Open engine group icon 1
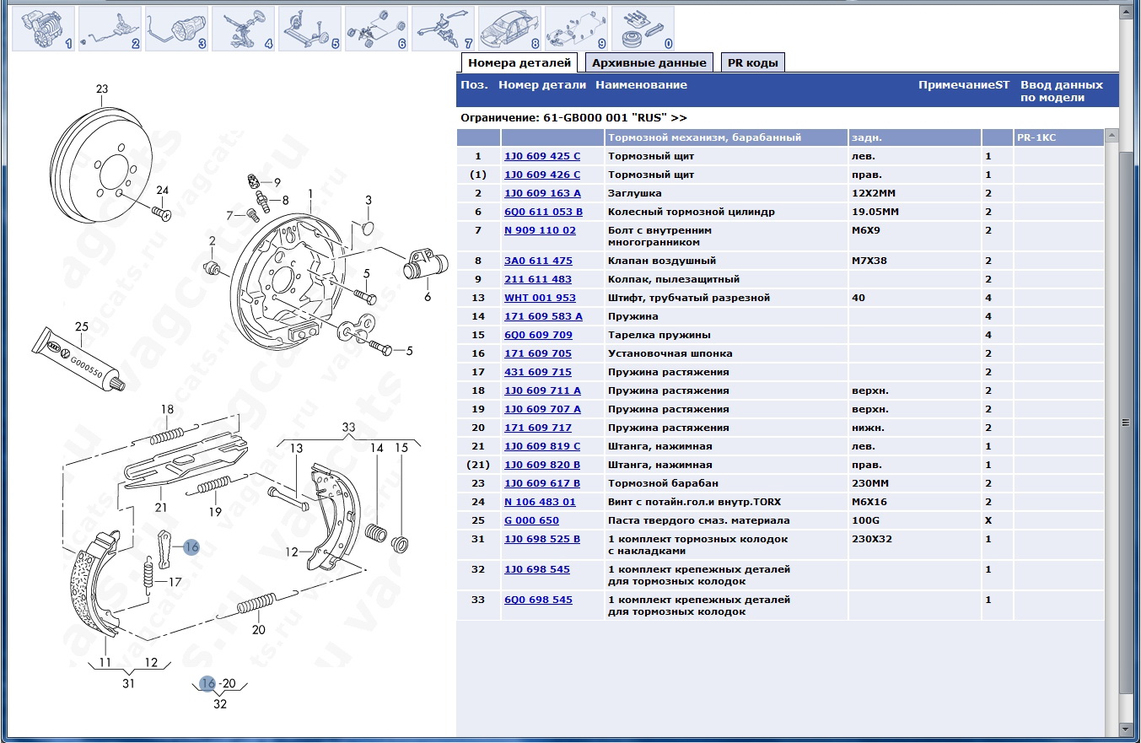The height and width of the screenshot is (743, 1141). coord(43,29)
